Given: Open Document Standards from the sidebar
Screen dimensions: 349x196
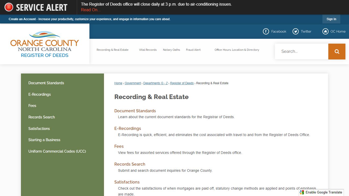Looking at the screenshot, I should 46,83.
